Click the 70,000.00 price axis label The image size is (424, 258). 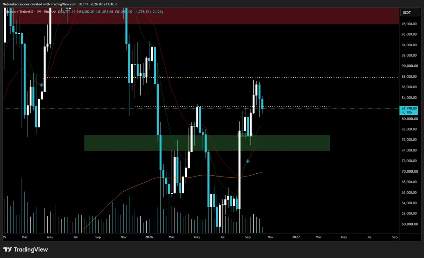pos(409,172)
